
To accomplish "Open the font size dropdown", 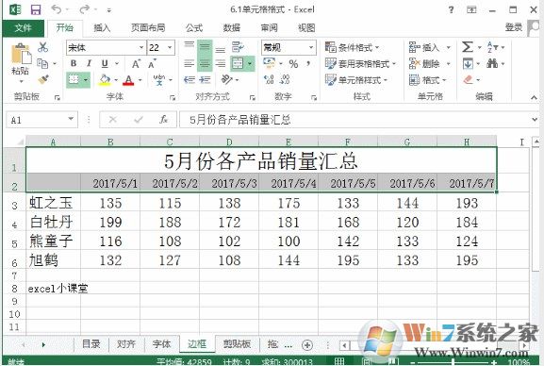I will coord(170,47).
